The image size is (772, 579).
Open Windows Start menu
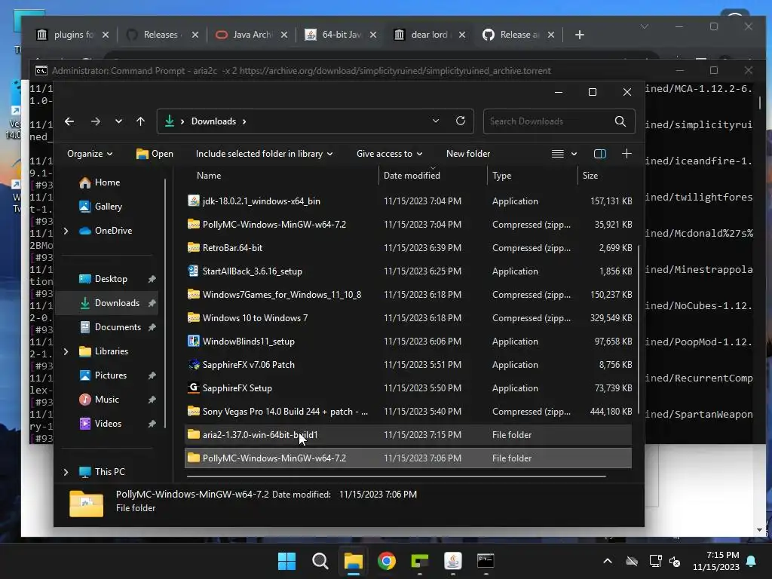[x=286, y=561]
